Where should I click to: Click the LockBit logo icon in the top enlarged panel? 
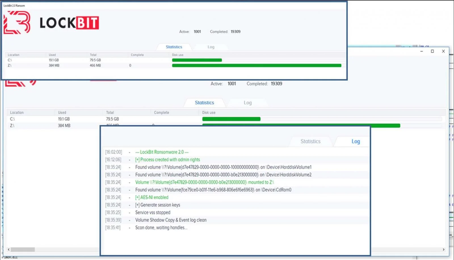pyautogui.click(x=17, y=22)
